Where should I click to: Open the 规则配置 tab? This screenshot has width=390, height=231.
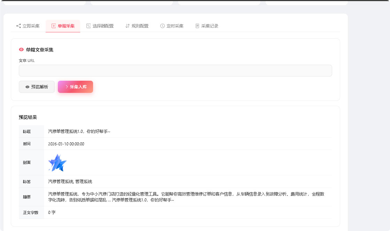137,26
